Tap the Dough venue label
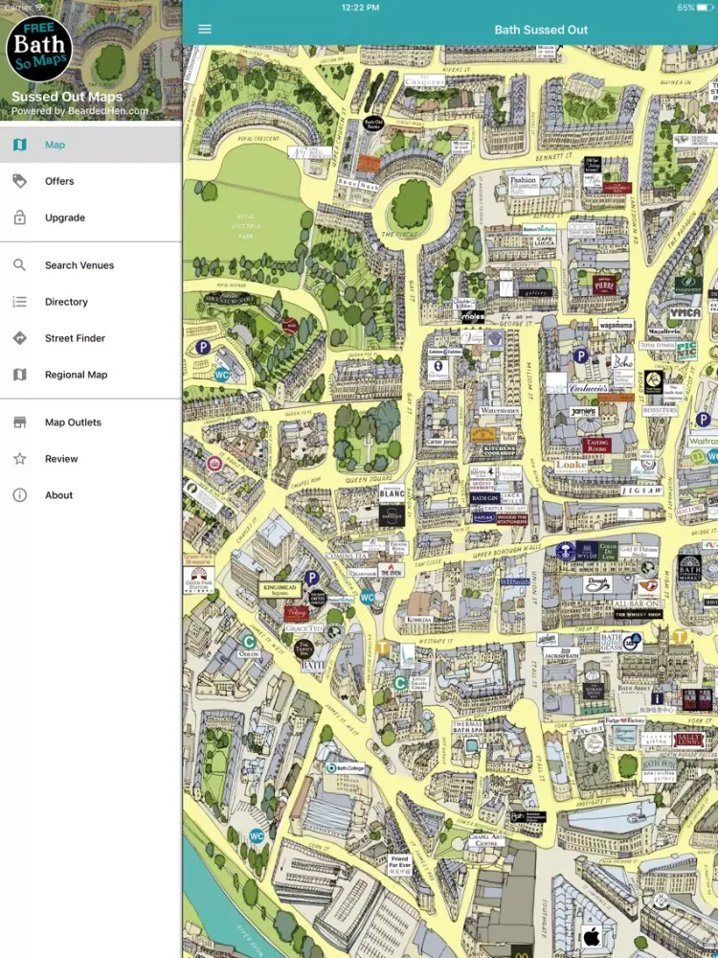718x958 pixels. point(597,584)
